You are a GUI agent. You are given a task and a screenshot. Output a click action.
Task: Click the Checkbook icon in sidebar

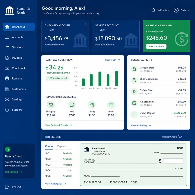point(7,68)
